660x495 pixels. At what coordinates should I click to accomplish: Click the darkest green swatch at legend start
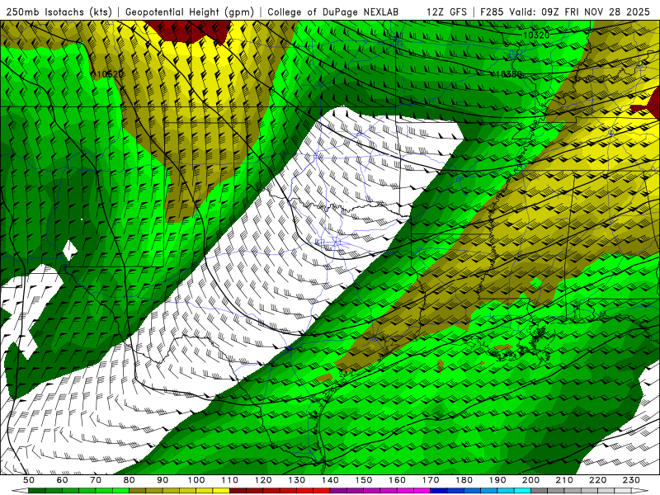coord(36,491)
